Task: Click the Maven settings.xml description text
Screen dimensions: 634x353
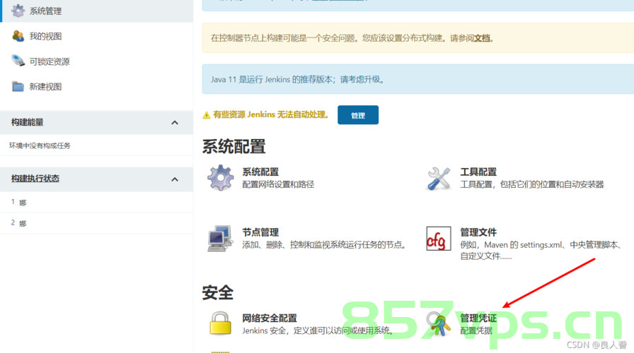Action: point(541,251)
